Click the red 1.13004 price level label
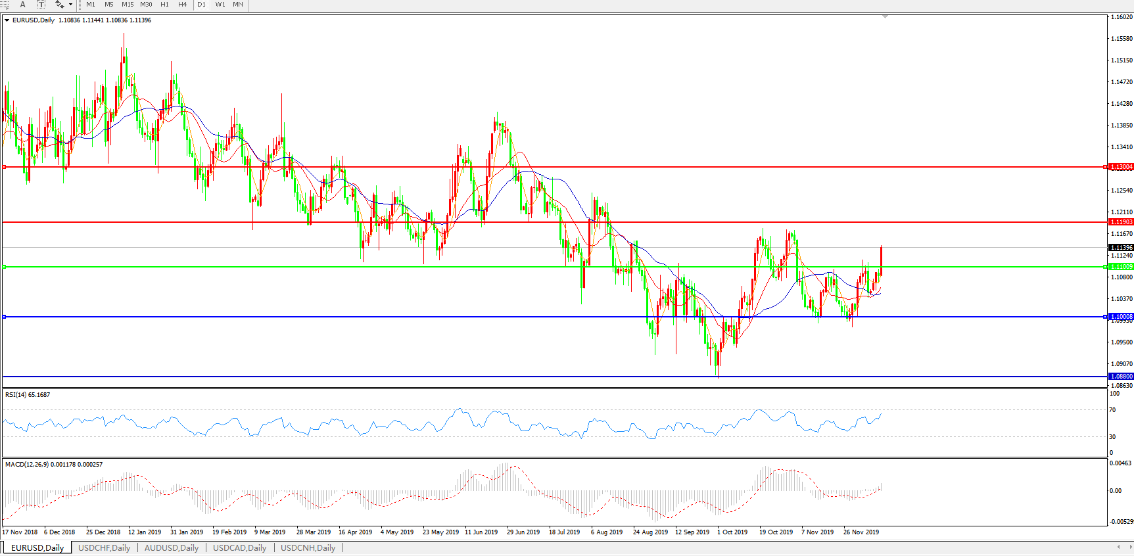 [1121, 167]
